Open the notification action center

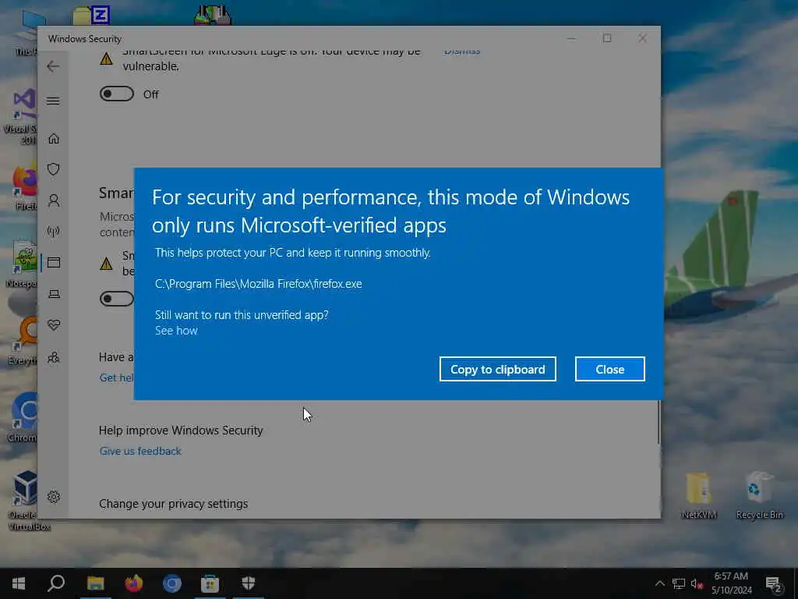coord(774,584)
